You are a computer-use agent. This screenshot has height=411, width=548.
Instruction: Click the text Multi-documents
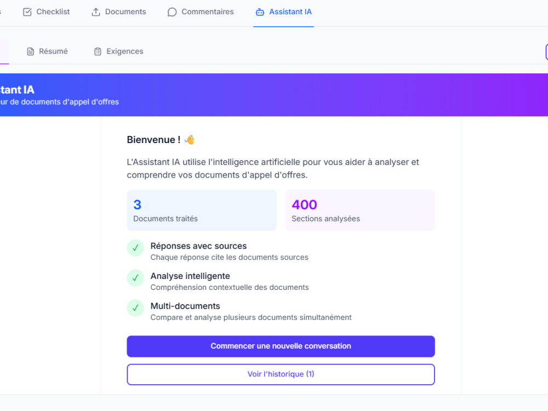[x=185, y=306]
